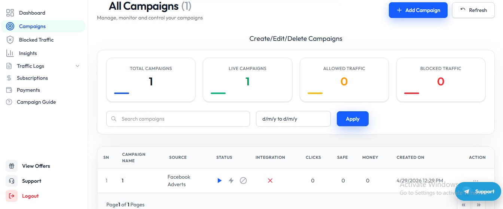The width and height of the screenshot is (503, 209).
Task: Click the Allowed Traffic card
Action: click(x=344, y=80)
